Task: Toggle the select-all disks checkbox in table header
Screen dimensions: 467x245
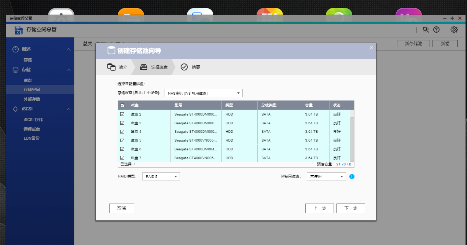Action: [122, 105]
